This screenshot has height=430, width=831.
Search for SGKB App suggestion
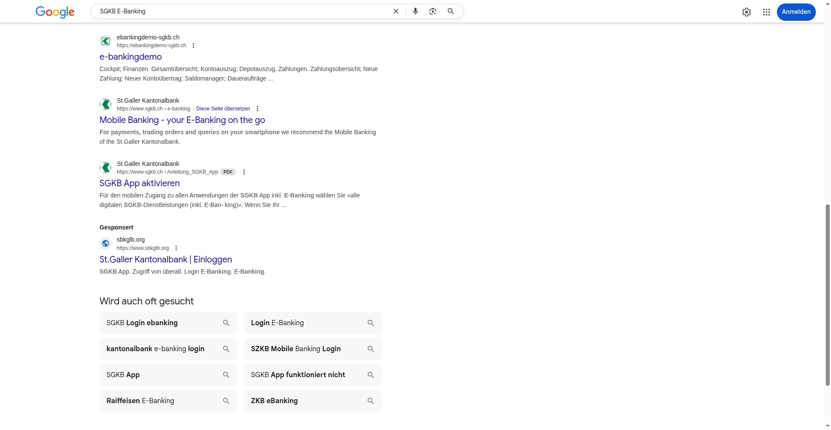point(168,375)
